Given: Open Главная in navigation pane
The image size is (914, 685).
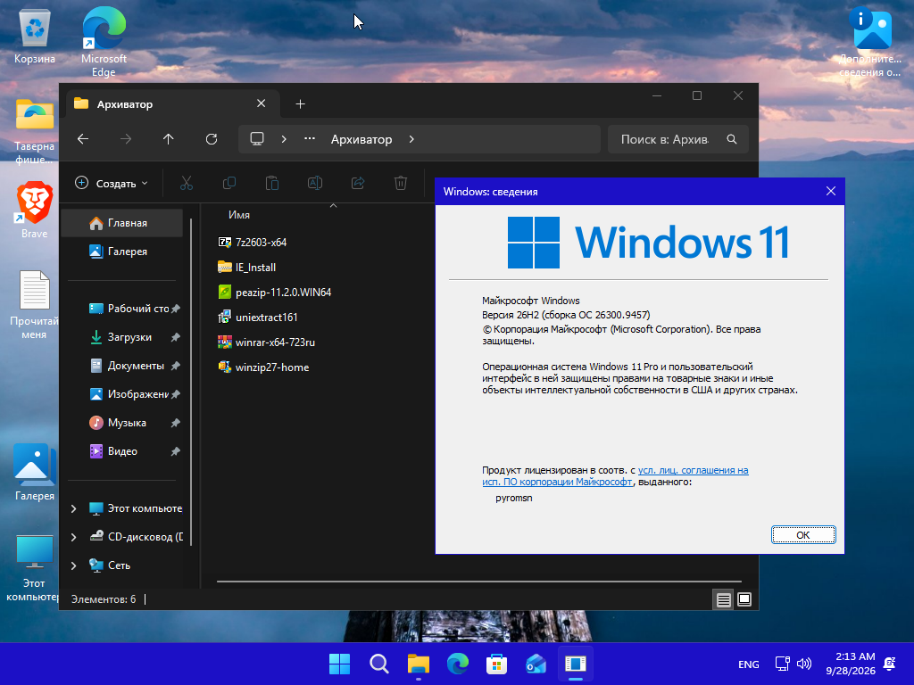Looking at the screenshot, I should [x=121, y=223].
